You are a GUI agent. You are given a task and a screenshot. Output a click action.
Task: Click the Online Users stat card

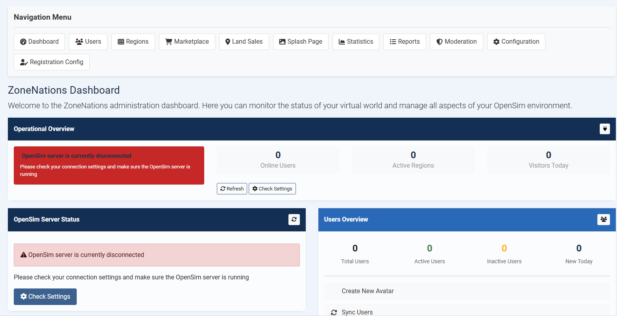[278, 160]
